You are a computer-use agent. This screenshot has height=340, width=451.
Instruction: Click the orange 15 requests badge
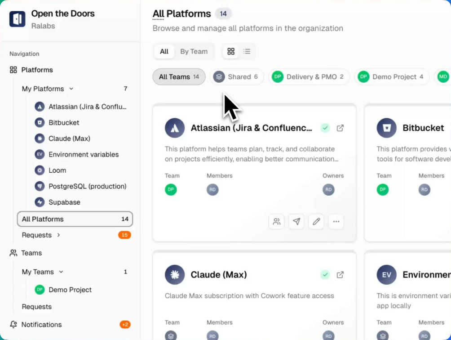124,235
